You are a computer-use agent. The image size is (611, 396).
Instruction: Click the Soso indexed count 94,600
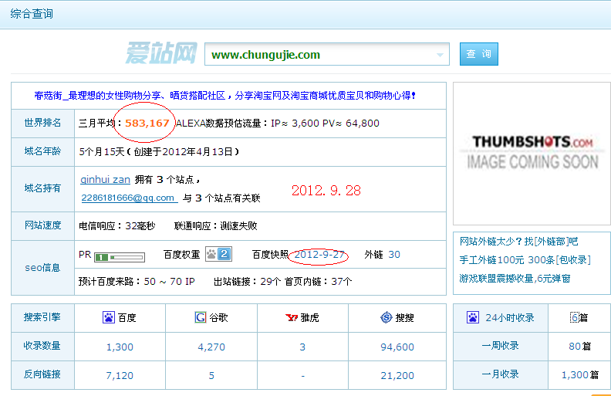tap(397, 347)
